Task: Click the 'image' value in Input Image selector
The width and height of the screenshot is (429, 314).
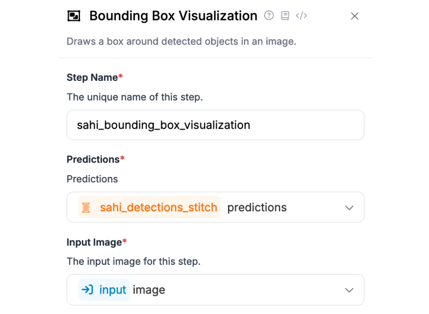Action: point(149,290)
